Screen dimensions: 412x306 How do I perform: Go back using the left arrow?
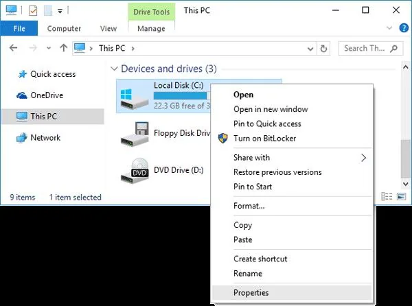(14, 48)
